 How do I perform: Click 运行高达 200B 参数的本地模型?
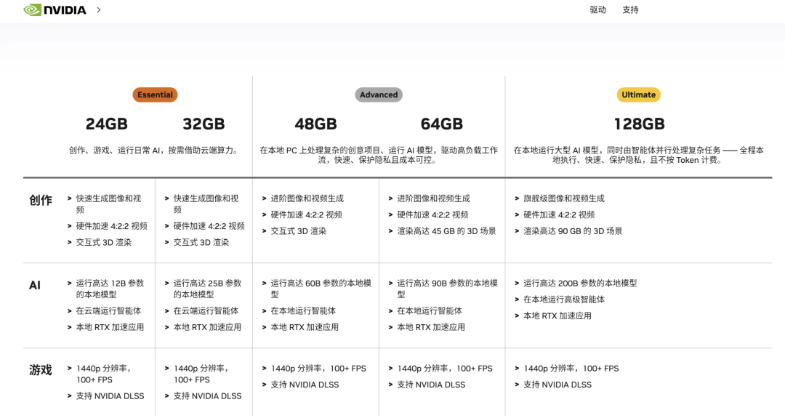580,284
